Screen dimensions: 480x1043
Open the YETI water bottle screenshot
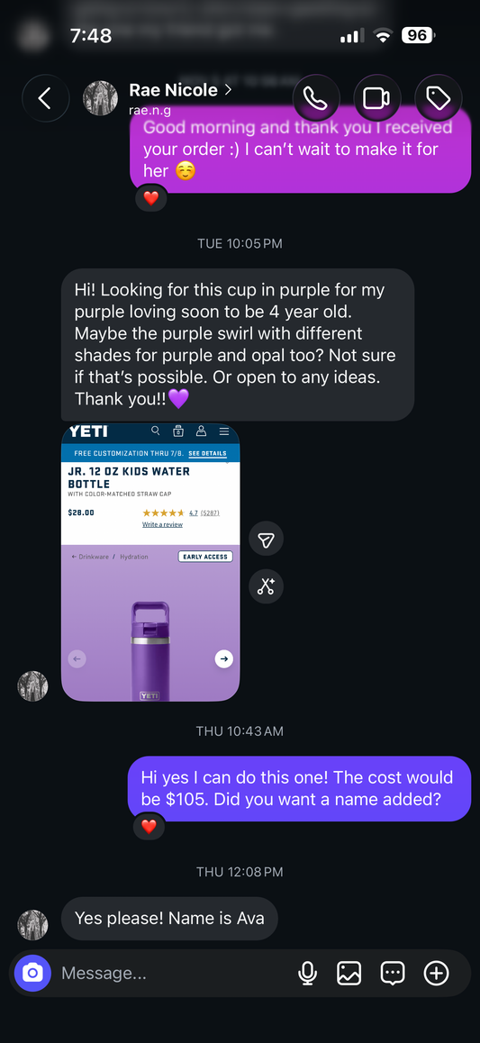[150, 562]
